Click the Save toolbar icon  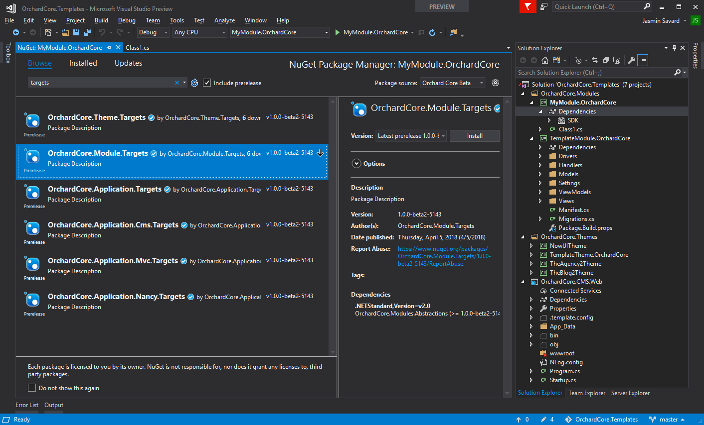76,32
